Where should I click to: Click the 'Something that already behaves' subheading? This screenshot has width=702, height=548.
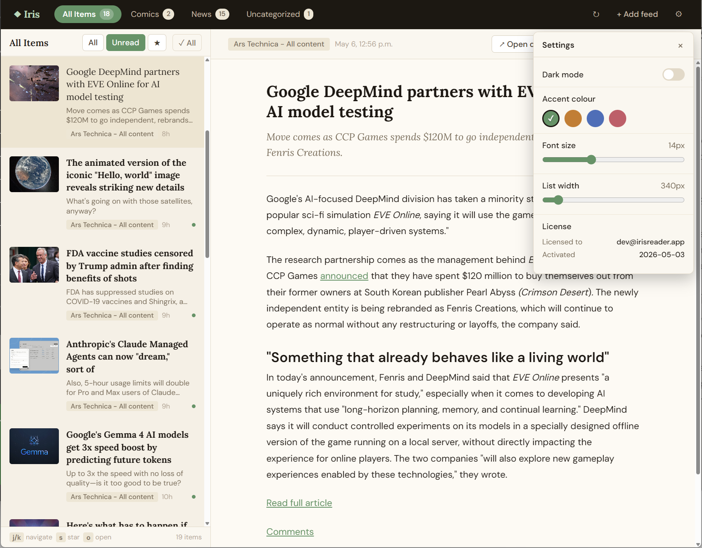coord(438,357)
